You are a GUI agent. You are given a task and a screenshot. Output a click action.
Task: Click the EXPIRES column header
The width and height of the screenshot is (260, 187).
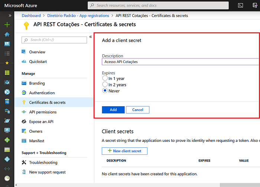(204, 161)
